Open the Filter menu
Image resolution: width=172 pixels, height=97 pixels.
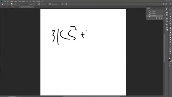[27, 1]
